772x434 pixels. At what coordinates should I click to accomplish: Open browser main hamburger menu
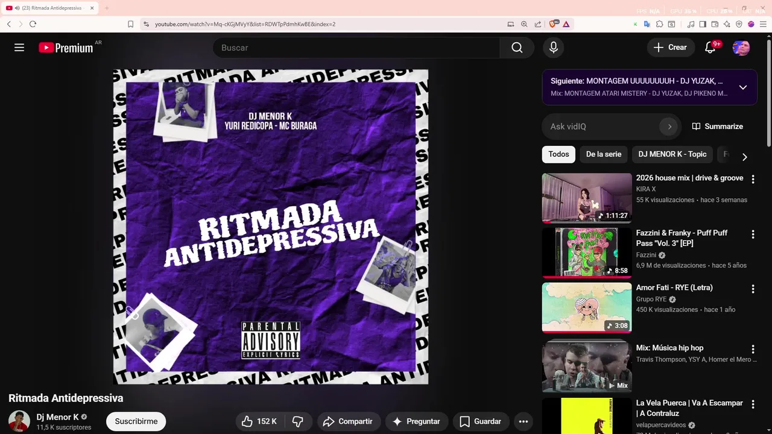pos(762,24)
